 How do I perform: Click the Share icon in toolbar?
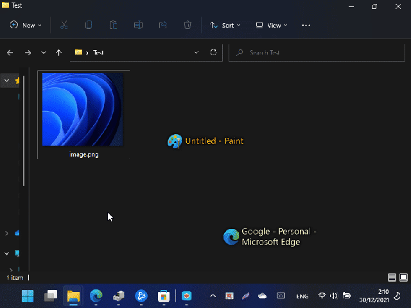(162, 25)
